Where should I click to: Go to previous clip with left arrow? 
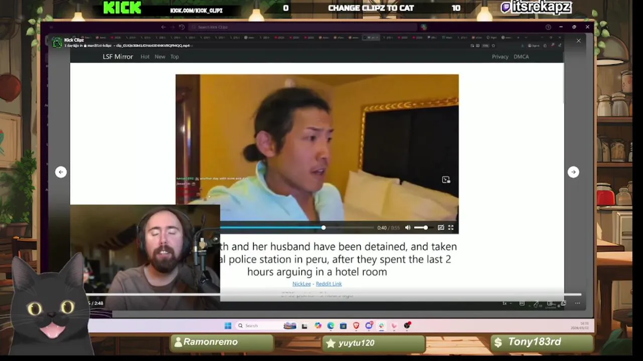point(61,172)
